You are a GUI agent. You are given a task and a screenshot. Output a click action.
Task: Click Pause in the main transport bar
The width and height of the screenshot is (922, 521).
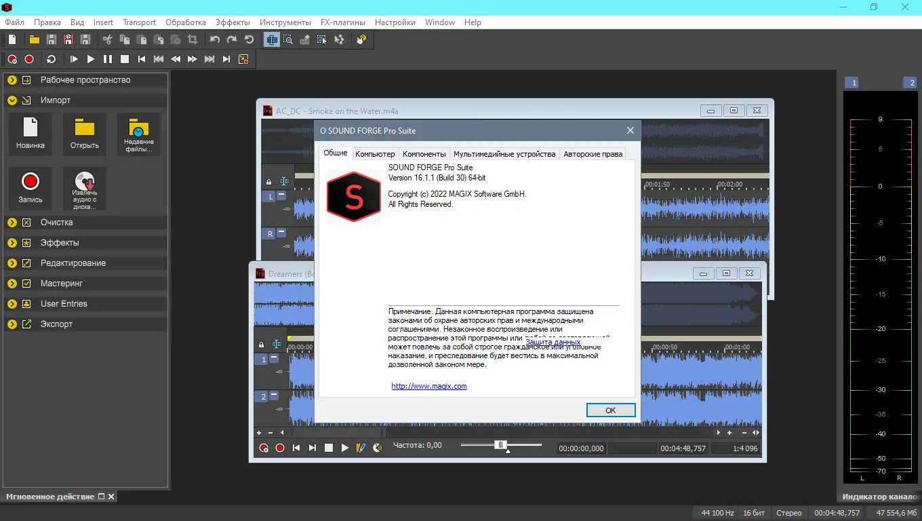click(108, 59)
